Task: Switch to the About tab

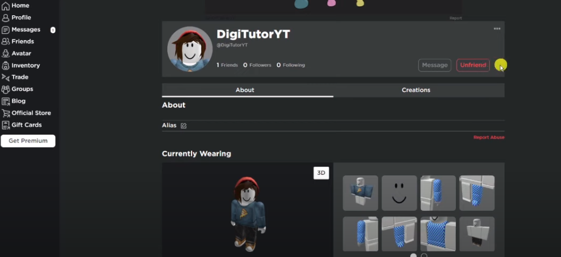Action: pyautogui.click(x=247, y=90)
